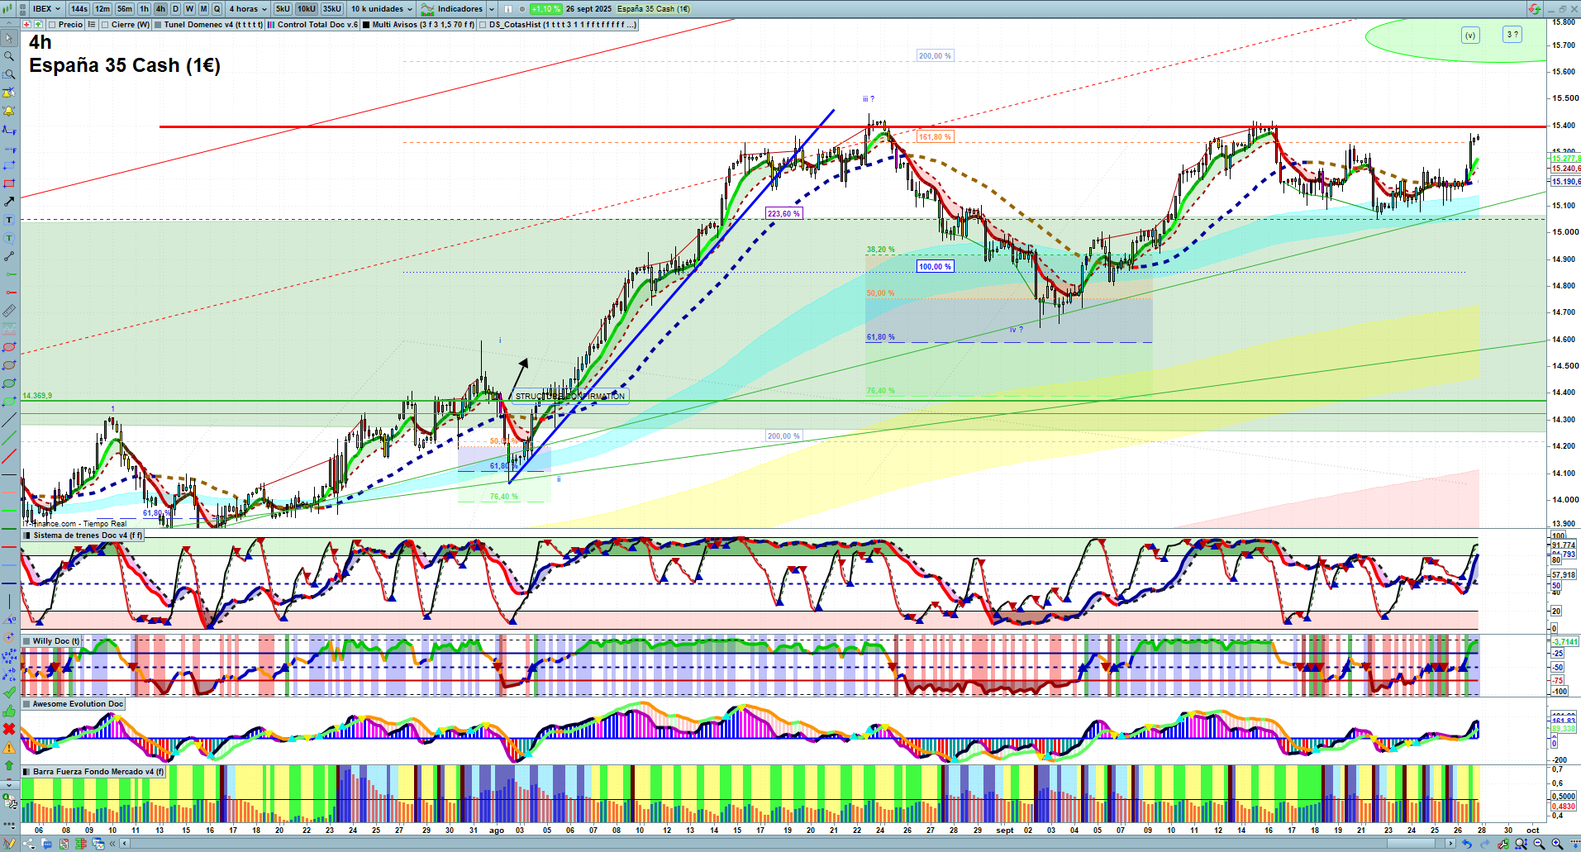This screenshot has width=1581, height=852.
Task: Expand the 4 horas timeframe dropdown
Action: click(248, 9)
